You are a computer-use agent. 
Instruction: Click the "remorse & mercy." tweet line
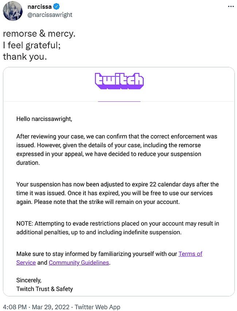coord(39,34)
